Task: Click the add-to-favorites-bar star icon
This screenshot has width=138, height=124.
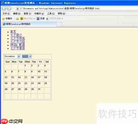Action: tap(17, 19)
